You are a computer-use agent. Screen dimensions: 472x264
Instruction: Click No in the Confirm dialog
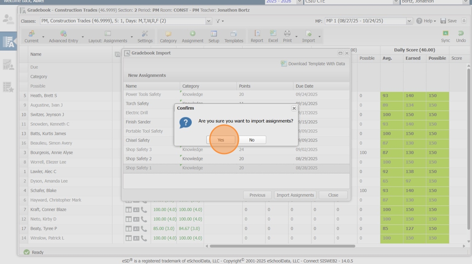pyautogui.click(x=252, y=140)
